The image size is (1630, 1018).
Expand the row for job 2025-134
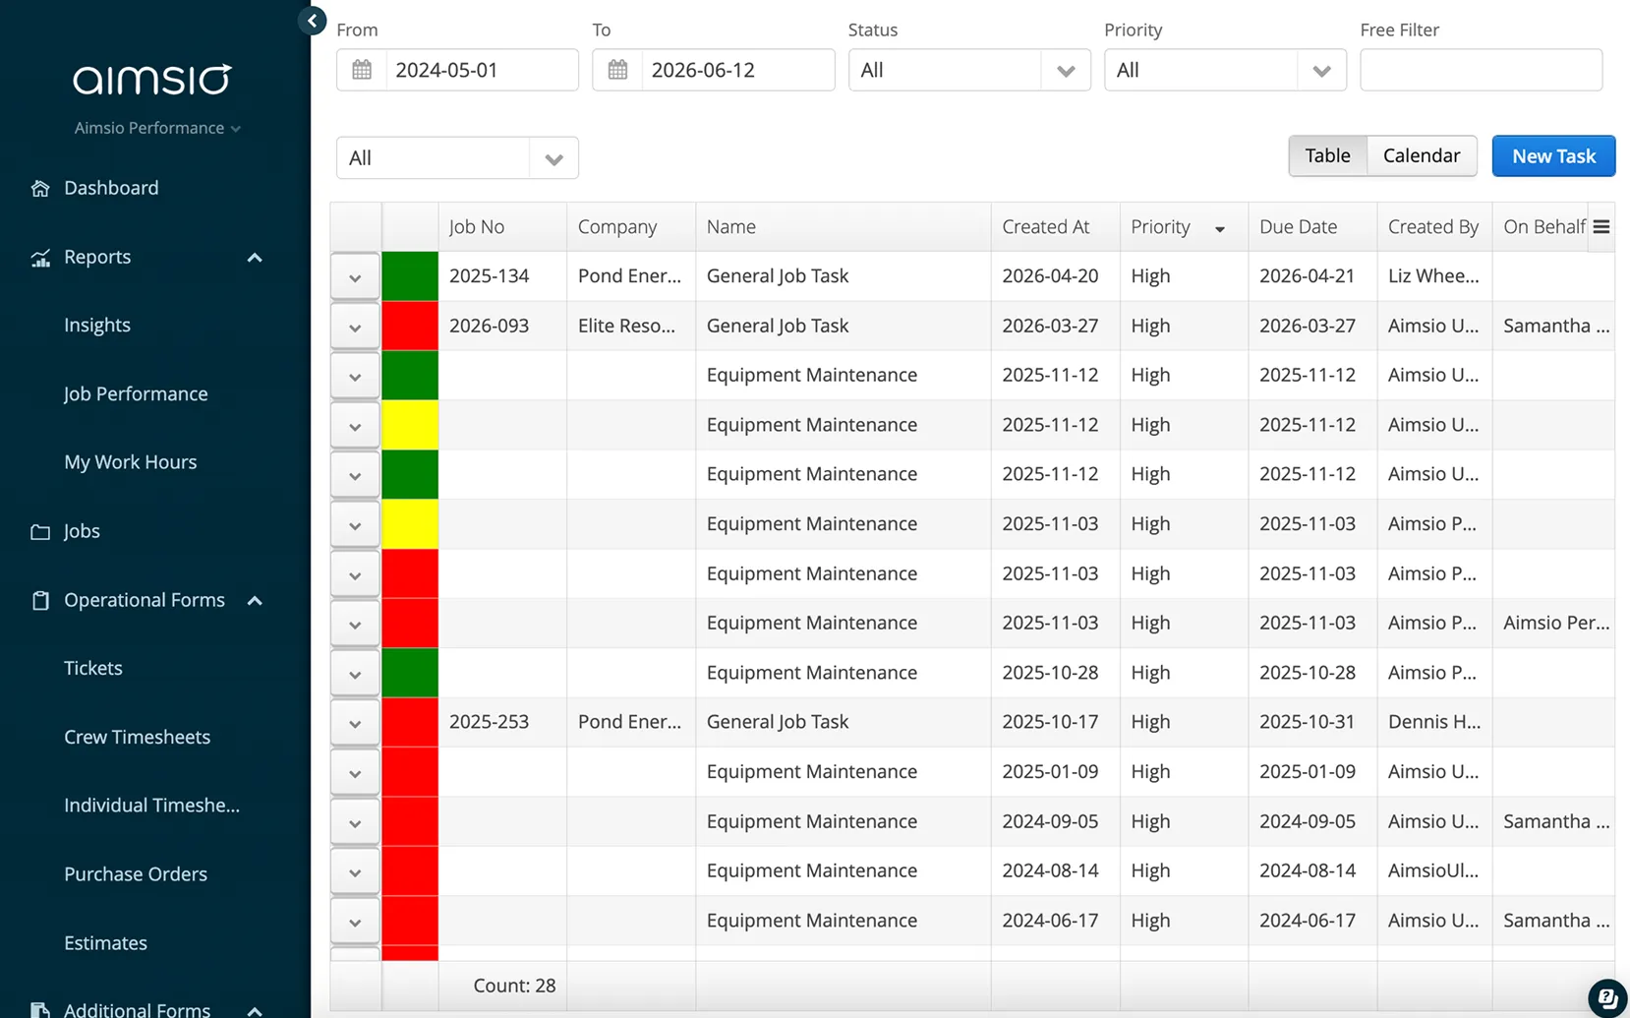(x=355, y=277)
